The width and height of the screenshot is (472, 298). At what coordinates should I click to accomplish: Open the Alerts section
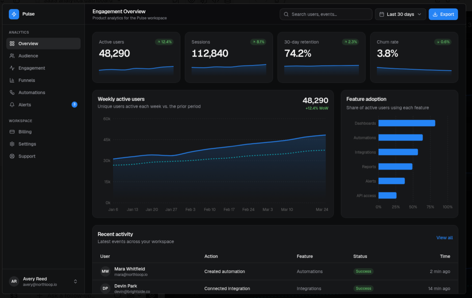coord(43,105)
